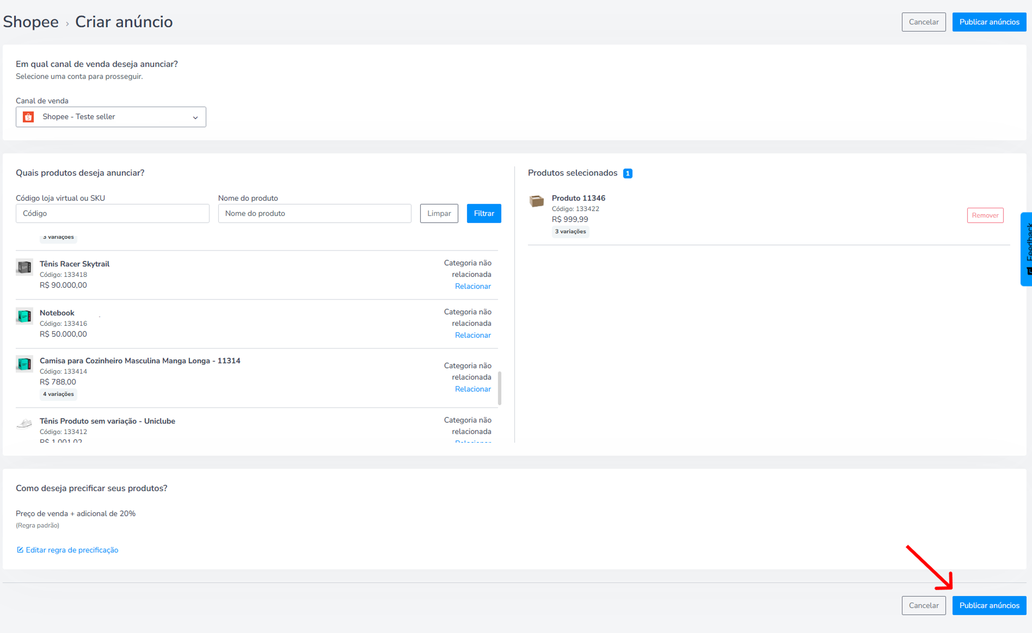Click Produto 11346 box icon
This screenshot has height=633, width=1032.
pyautogui.click(x=537, y=201)
